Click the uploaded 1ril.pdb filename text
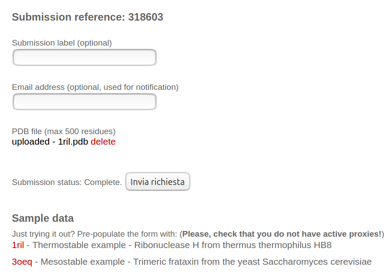The height and width of the screenshot is (277, 390). (73, 142)
